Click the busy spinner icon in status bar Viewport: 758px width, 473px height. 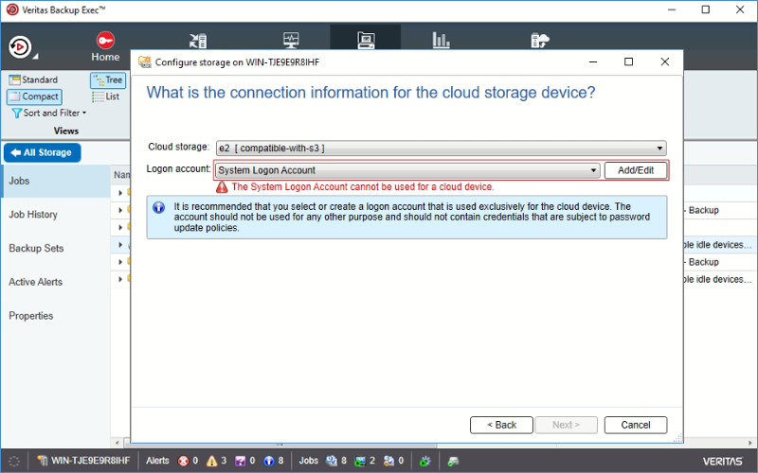[x=14, y=461]
